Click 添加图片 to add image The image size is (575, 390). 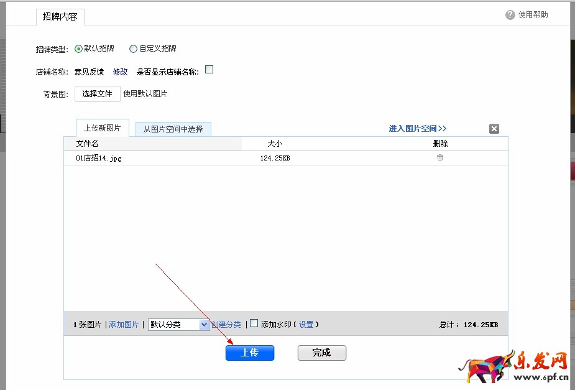(x=124, y=324)
